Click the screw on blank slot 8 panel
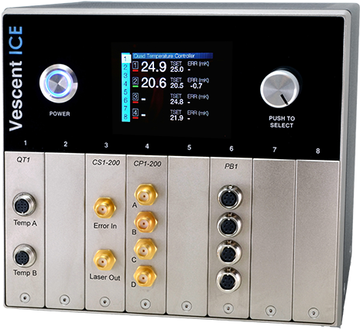Viewport: 360px width, 329px height. 314,313
